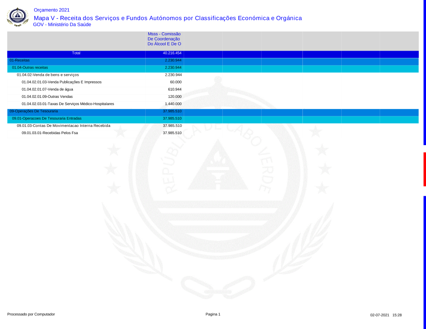Click the 'Pagina 1' footer label
This screenshot has height=329, width=426.
coord(213,314)
